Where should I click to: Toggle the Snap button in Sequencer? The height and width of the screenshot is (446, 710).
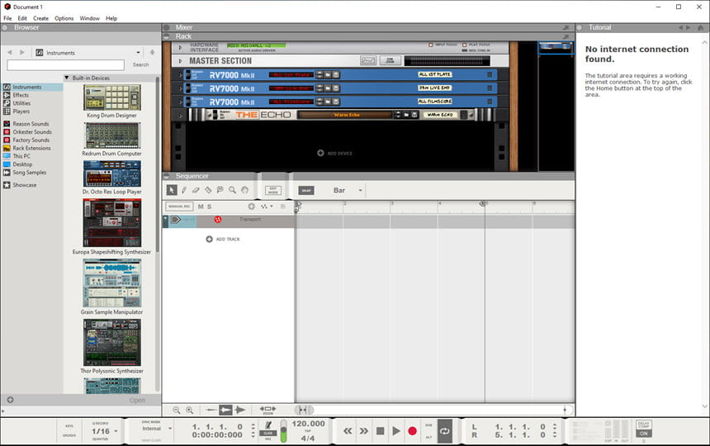coord(306,191)
